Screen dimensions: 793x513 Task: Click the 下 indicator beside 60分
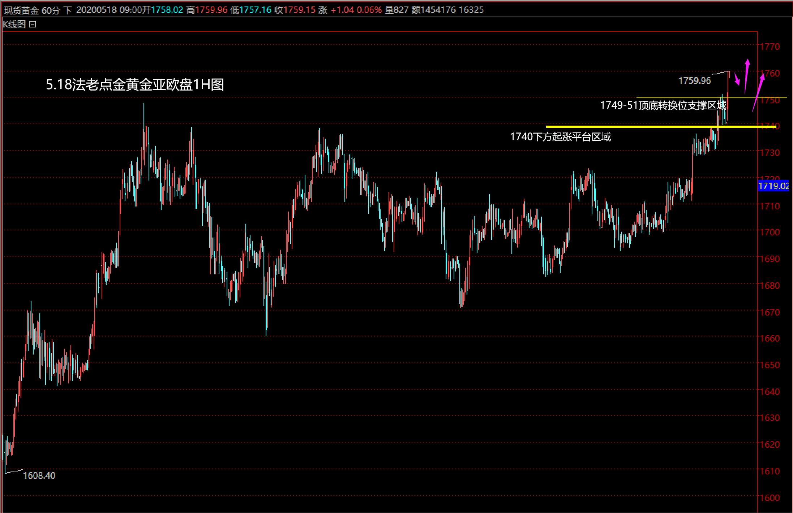pyautogui.click(x=68, y=10)
